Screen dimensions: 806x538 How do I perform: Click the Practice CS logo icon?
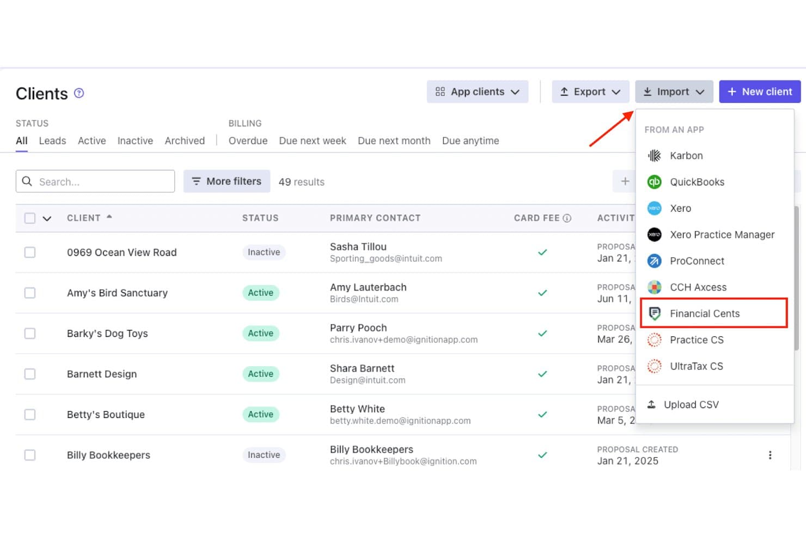[654, 340]
